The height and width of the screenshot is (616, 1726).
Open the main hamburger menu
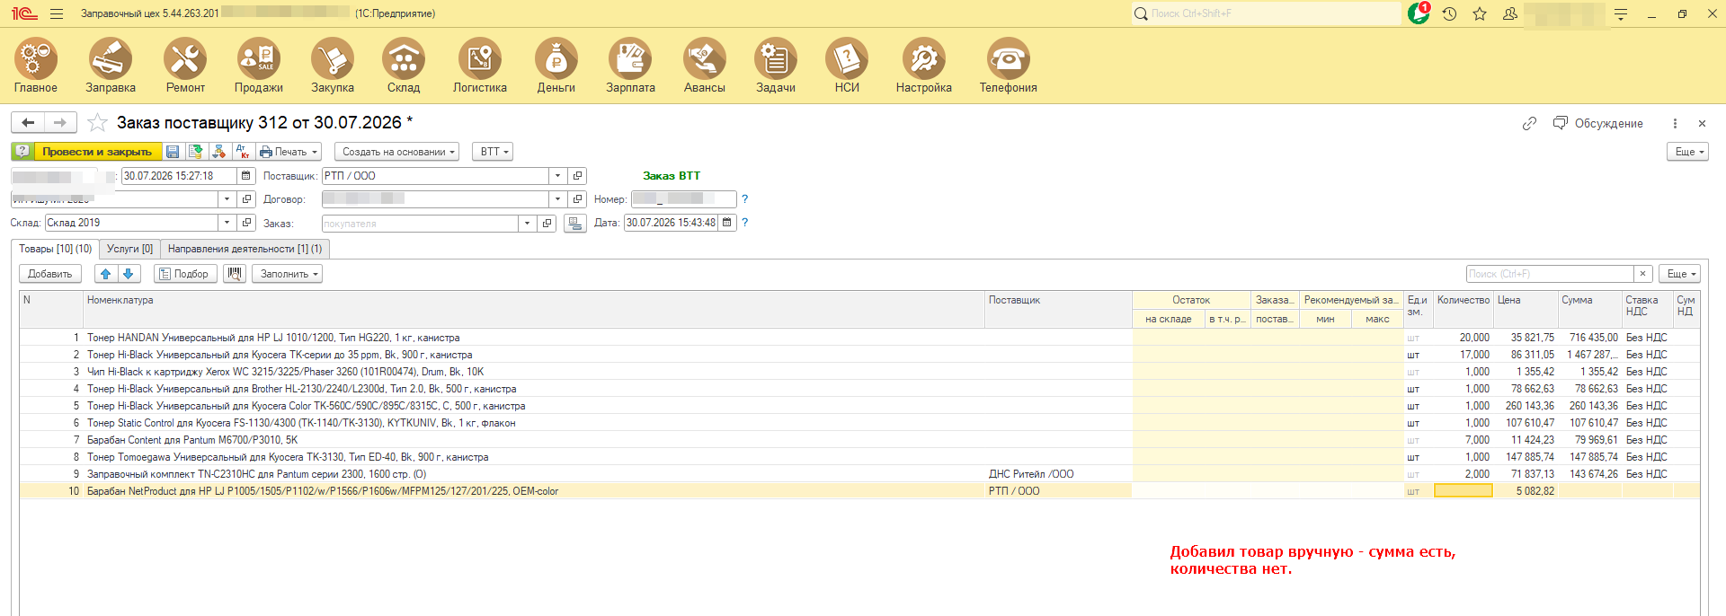tap(57, 13)
